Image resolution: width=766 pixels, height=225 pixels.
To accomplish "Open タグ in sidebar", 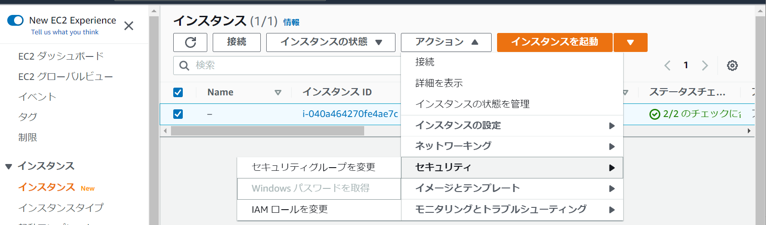I will tap(28, 117).
